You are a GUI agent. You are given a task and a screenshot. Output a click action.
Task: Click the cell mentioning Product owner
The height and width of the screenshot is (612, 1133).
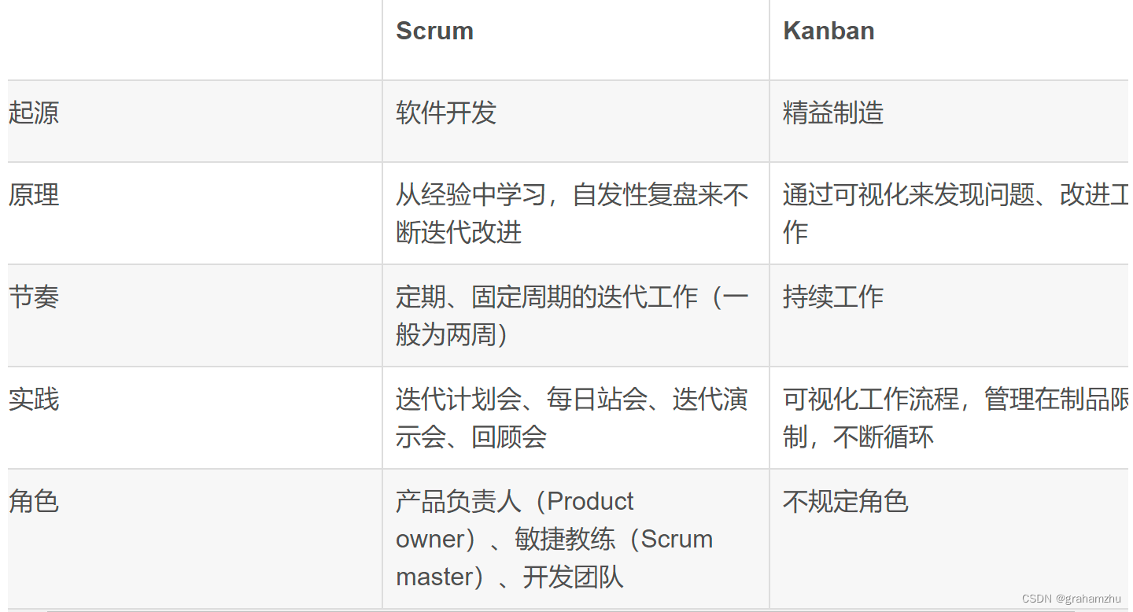(x=575, y=539)
